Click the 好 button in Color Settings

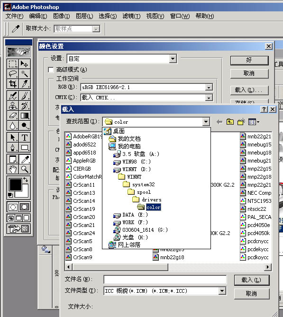[x=249, y=60]
